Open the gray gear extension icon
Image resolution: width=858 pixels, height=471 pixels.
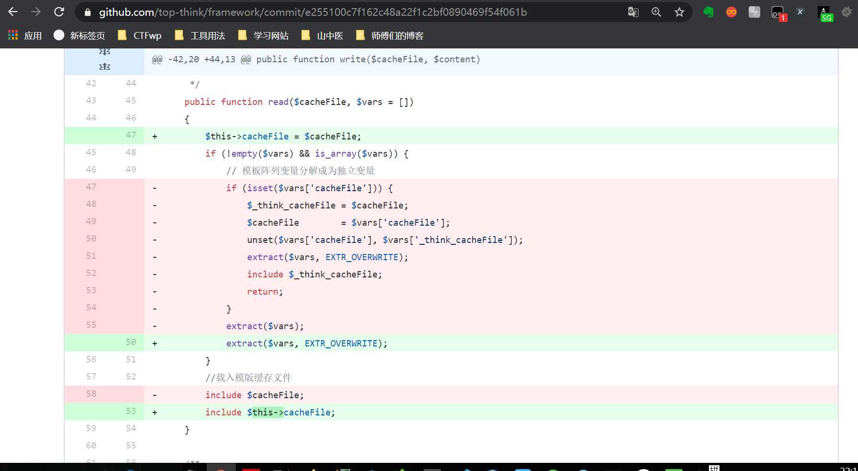click(847, 12)
